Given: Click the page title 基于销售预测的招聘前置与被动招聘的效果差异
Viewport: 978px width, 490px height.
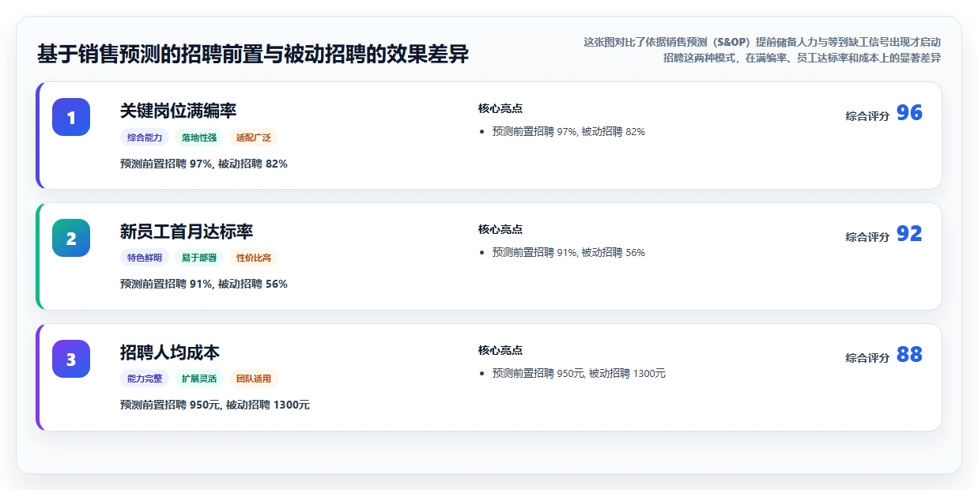Looking at the screenshot, I should point(253,55).
